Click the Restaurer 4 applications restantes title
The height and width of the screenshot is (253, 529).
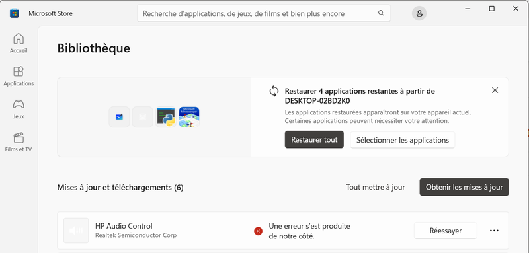[360, 96]
